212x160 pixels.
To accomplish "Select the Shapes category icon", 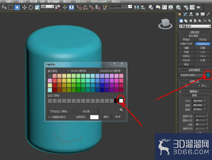I will [186, 21].
